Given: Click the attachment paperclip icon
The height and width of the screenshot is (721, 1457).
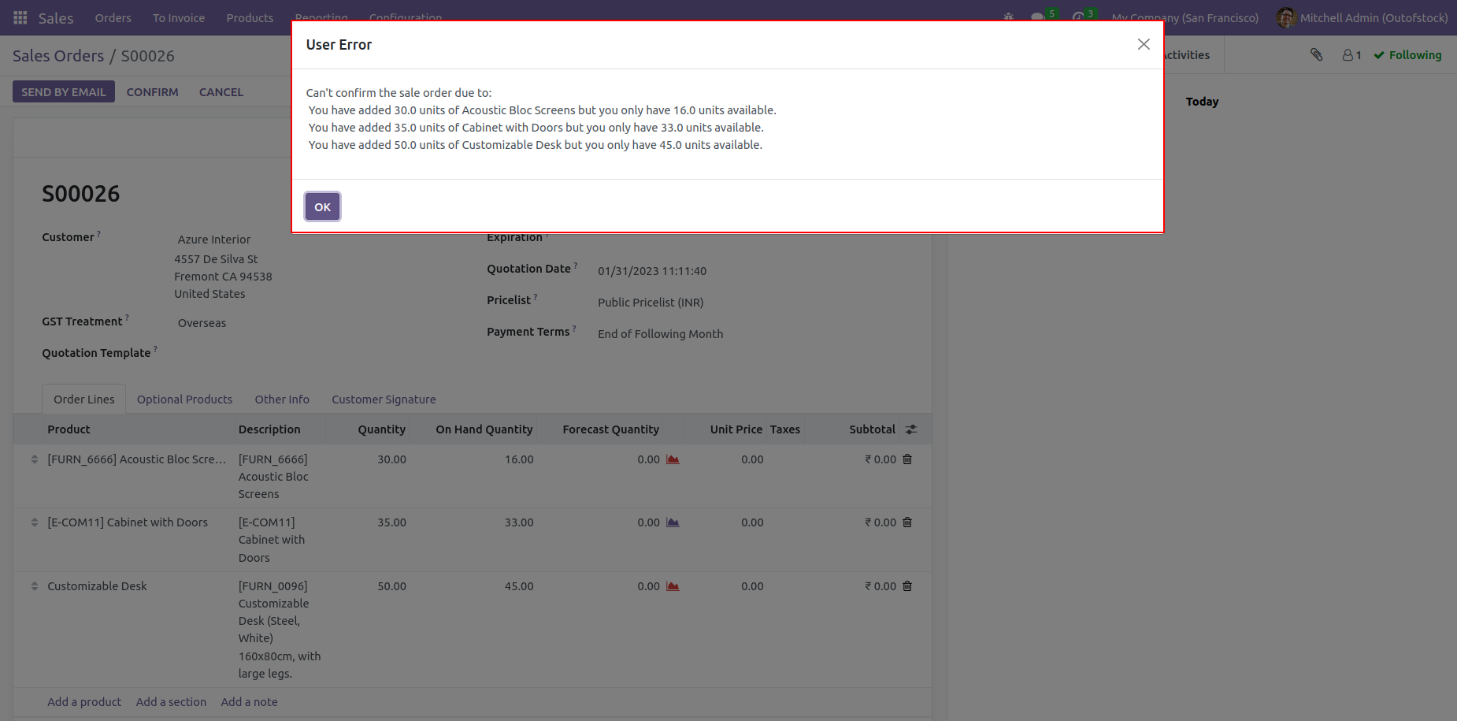Looking at the screenshot, I should [x=1316, y=54].
